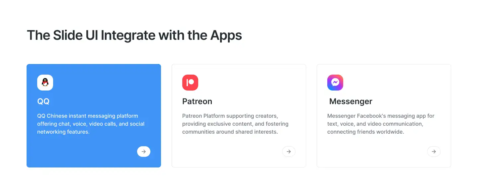Click the words 'Slide UI' in the heading
This screenshot has height=194, width=478.
(75, 35)
